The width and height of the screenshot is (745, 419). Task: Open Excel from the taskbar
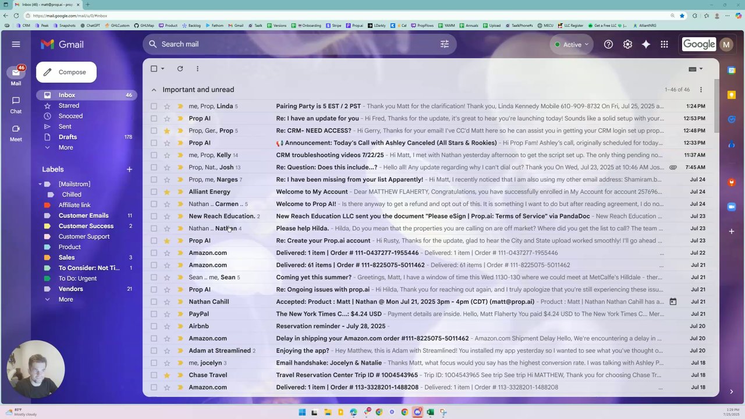point(430,412)
